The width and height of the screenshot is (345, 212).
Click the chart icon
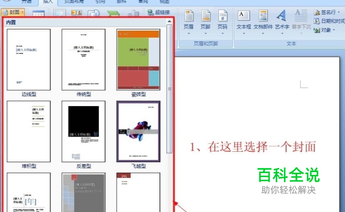point(133,13)
